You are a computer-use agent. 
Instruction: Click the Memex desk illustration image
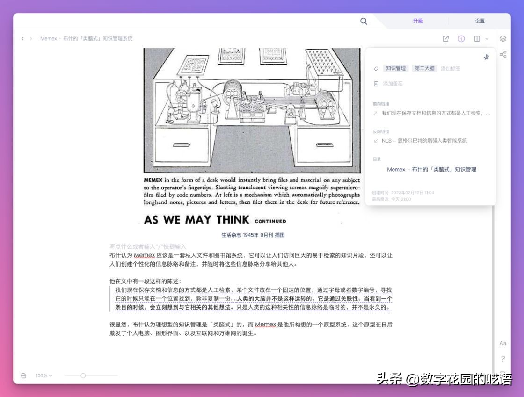pyautogui.click(x=252, y=110)
